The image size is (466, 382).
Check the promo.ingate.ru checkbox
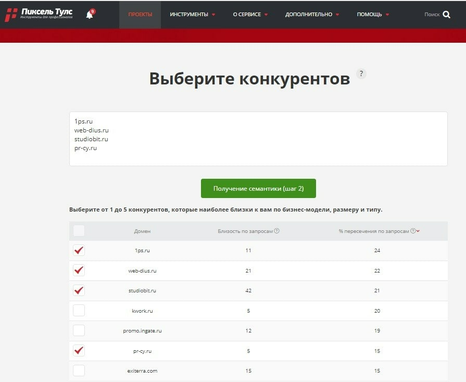[79, 330]
